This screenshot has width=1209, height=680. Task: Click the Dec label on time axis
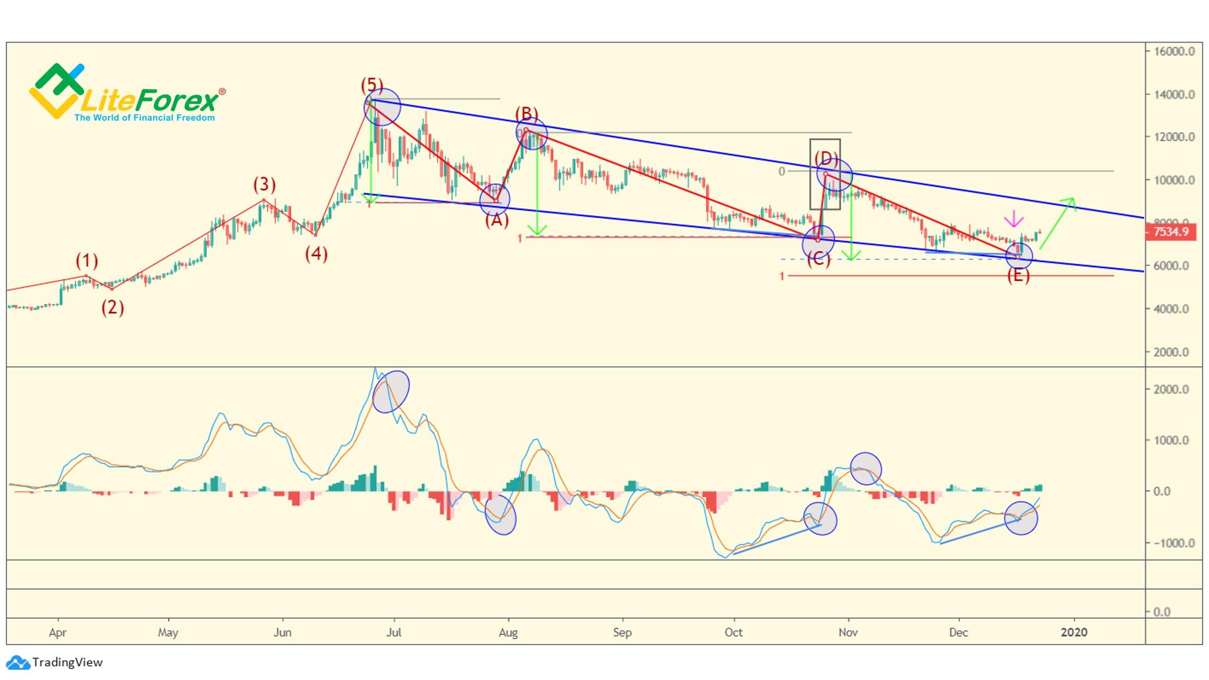pos(959,632)
